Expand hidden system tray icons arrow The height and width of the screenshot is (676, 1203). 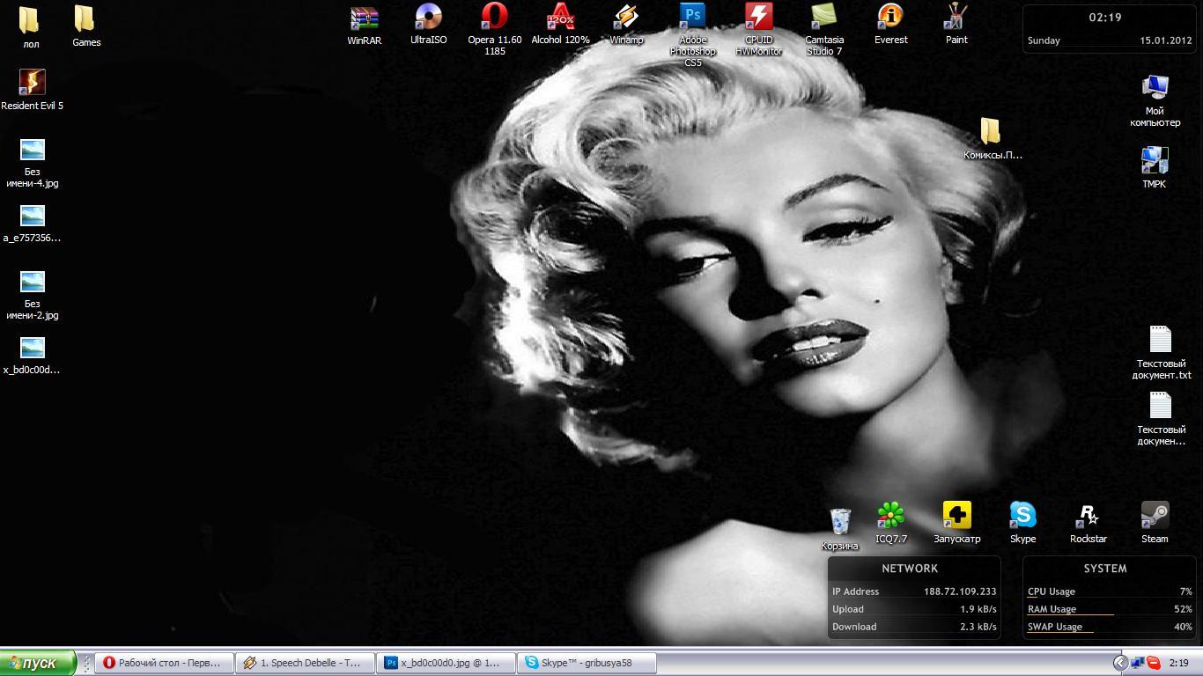1120,663
